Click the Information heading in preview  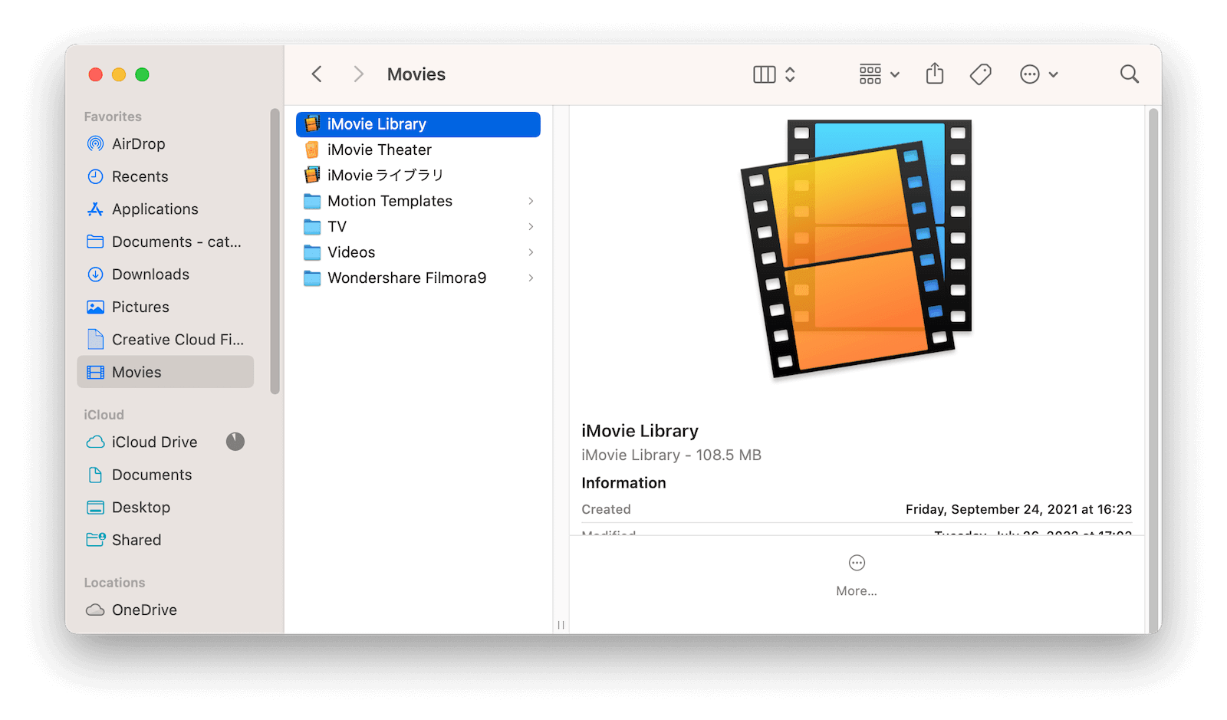click(623, 483)
